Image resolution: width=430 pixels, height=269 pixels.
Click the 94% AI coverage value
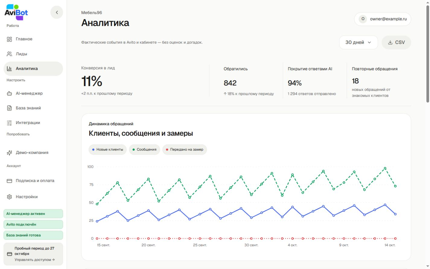[295, 83]
